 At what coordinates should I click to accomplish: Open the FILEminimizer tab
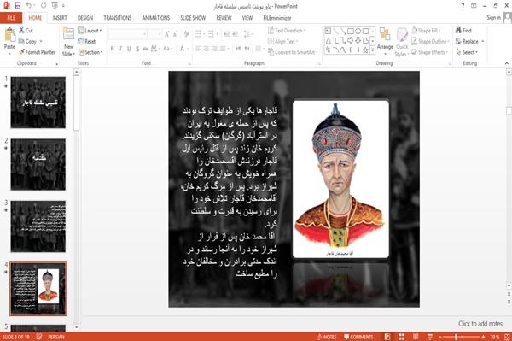pyautogui.click(x=277, y=18)
